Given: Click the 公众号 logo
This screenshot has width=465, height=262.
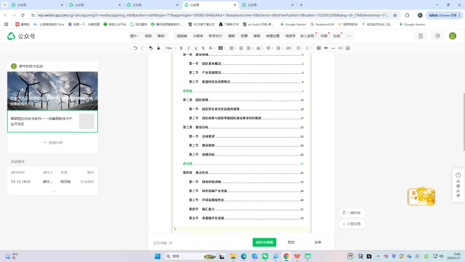Looking at the screenshot, I should tap(21, 36).
